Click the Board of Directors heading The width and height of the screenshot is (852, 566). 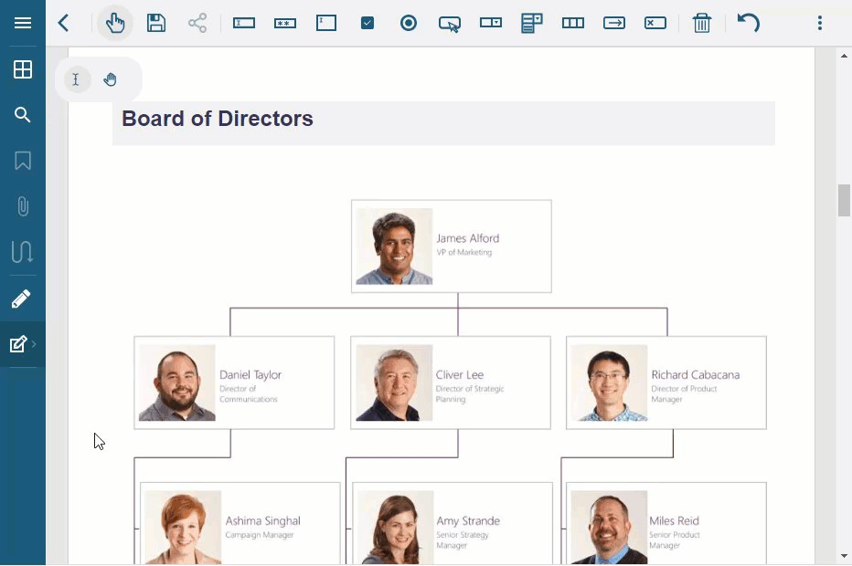tap(218, 119)
